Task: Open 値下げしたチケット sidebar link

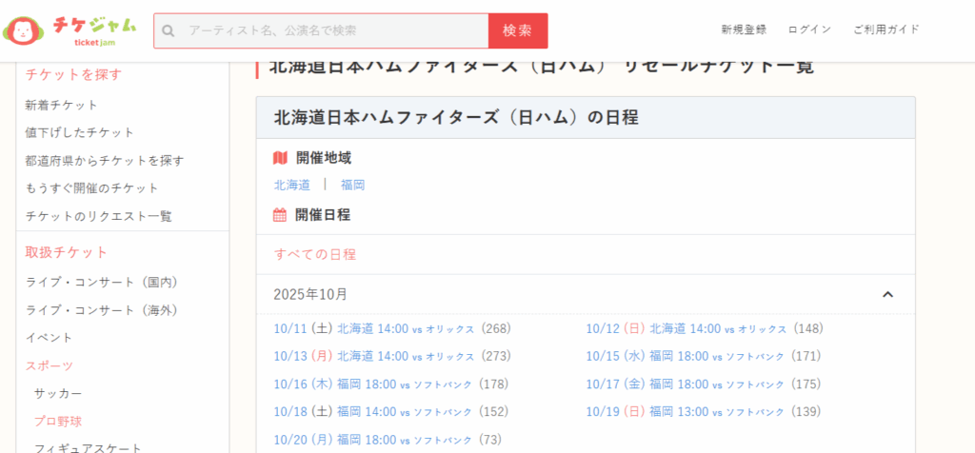Action: coord(80,132)
